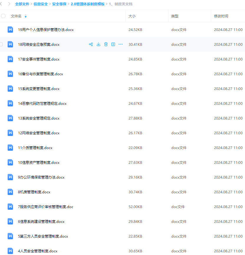Screen dimensions: 245x255
Task: Open file 15系统变更管理制度.docx
Action: click(x=39, y=89)
